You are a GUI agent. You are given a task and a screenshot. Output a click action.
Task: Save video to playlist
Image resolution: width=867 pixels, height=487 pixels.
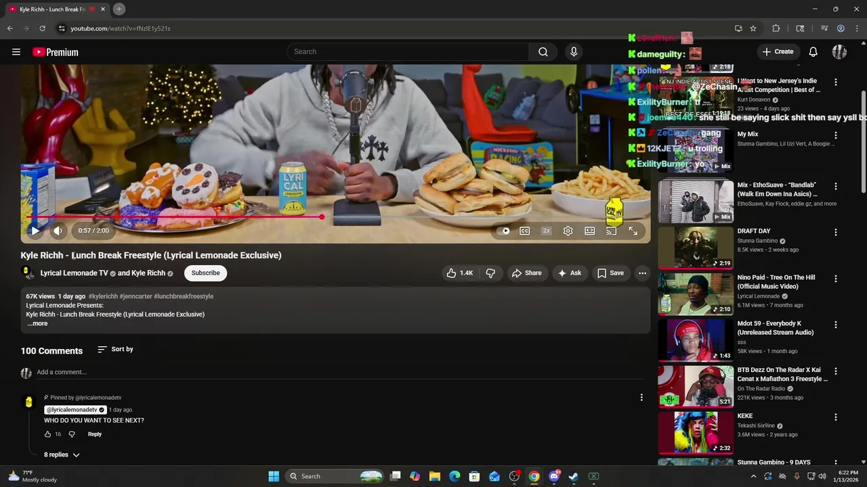tap(610, 273)
